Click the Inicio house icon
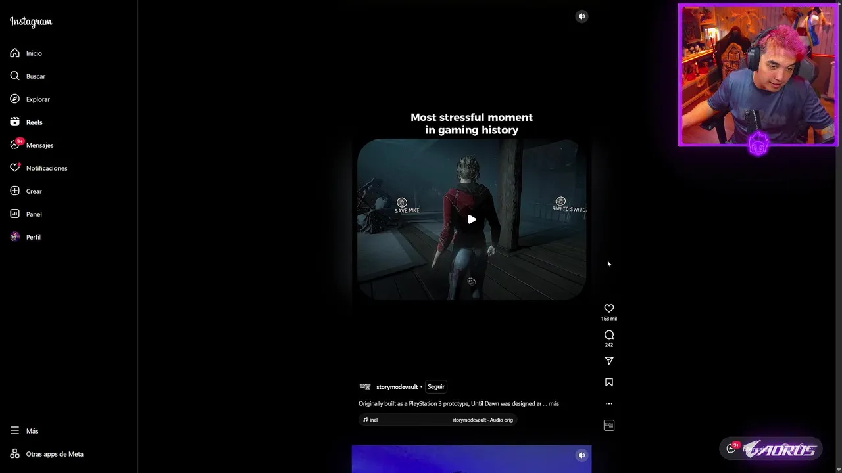842x473 pixels. coord(15,53)
